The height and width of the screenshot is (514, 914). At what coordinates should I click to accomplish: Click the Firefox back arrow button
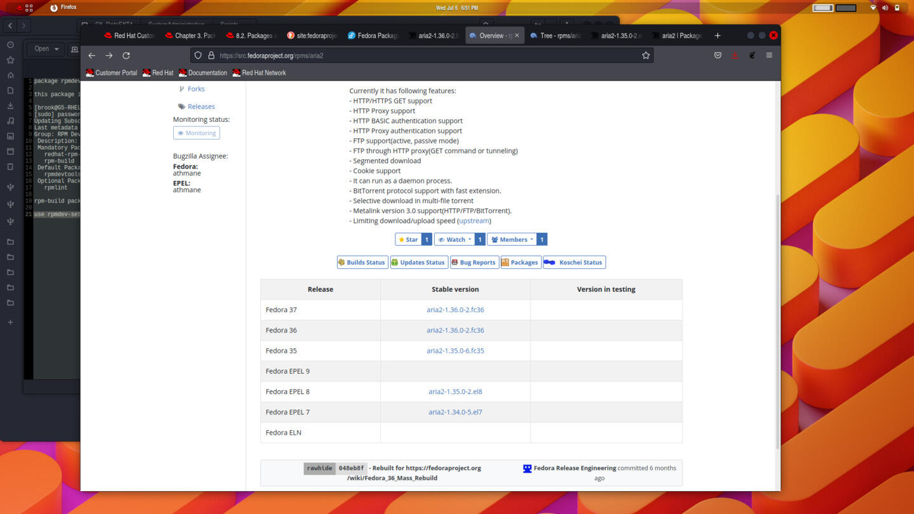tap(92, 55)
